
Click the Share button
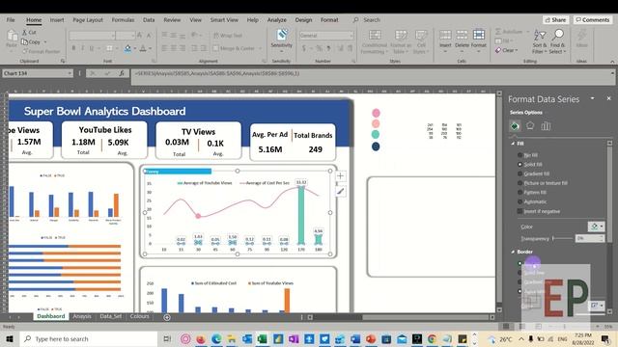[556, 19]
